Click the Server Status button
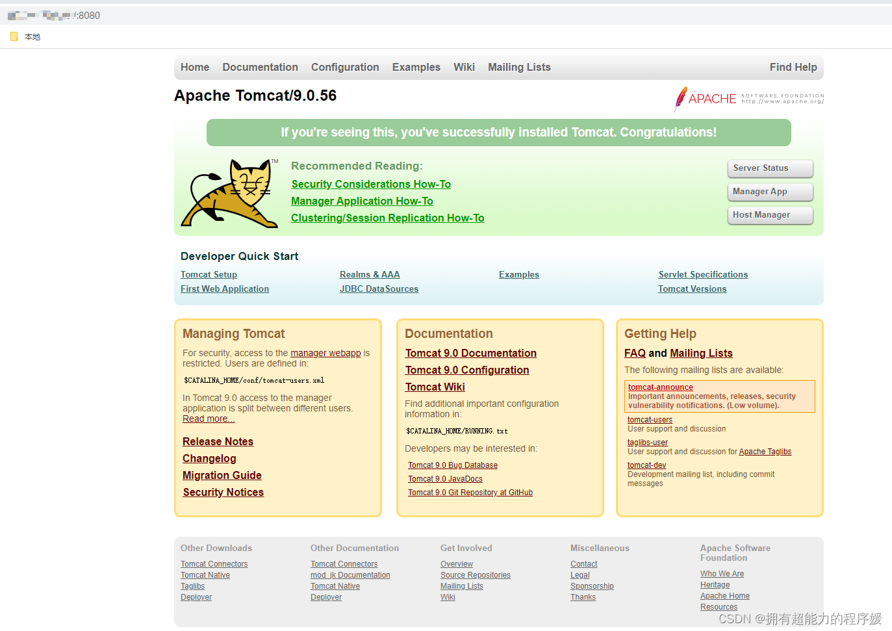892x631 pixels. click(x=770, y=168)
